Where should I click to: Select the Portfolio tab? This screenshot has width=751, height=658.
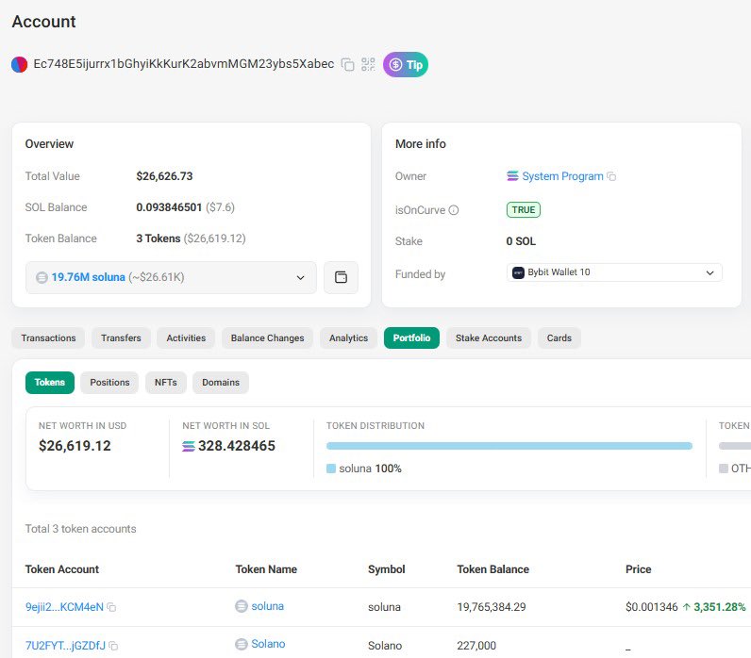point(412,337)
